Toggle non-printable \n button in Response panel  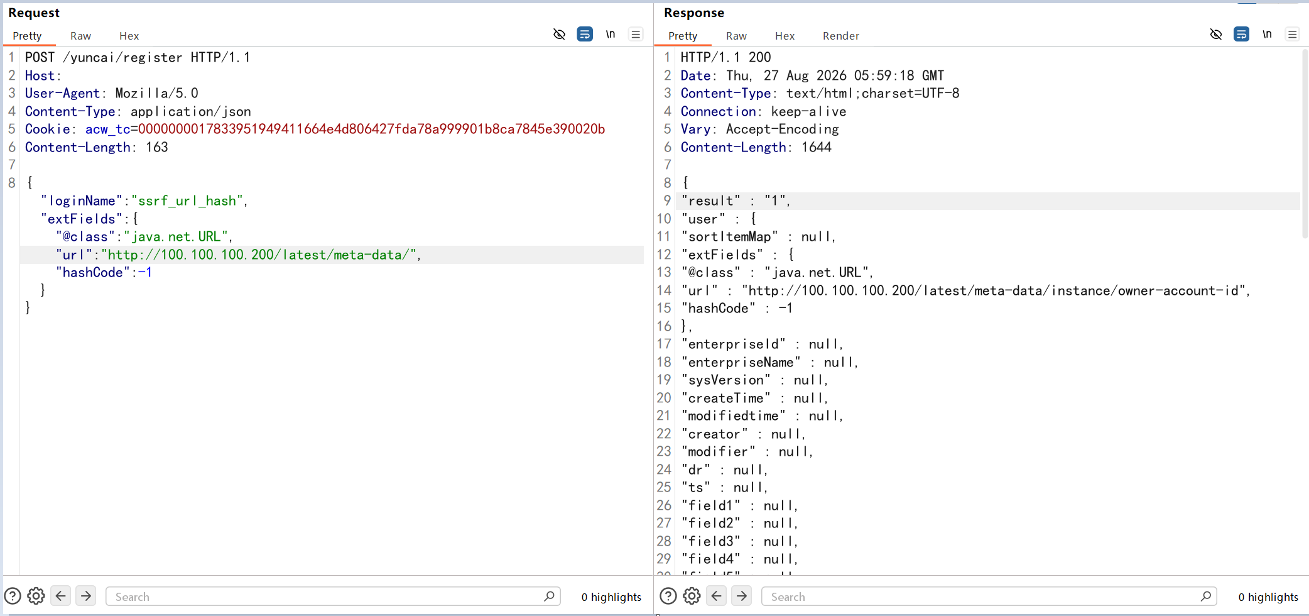pos(1268,35)
